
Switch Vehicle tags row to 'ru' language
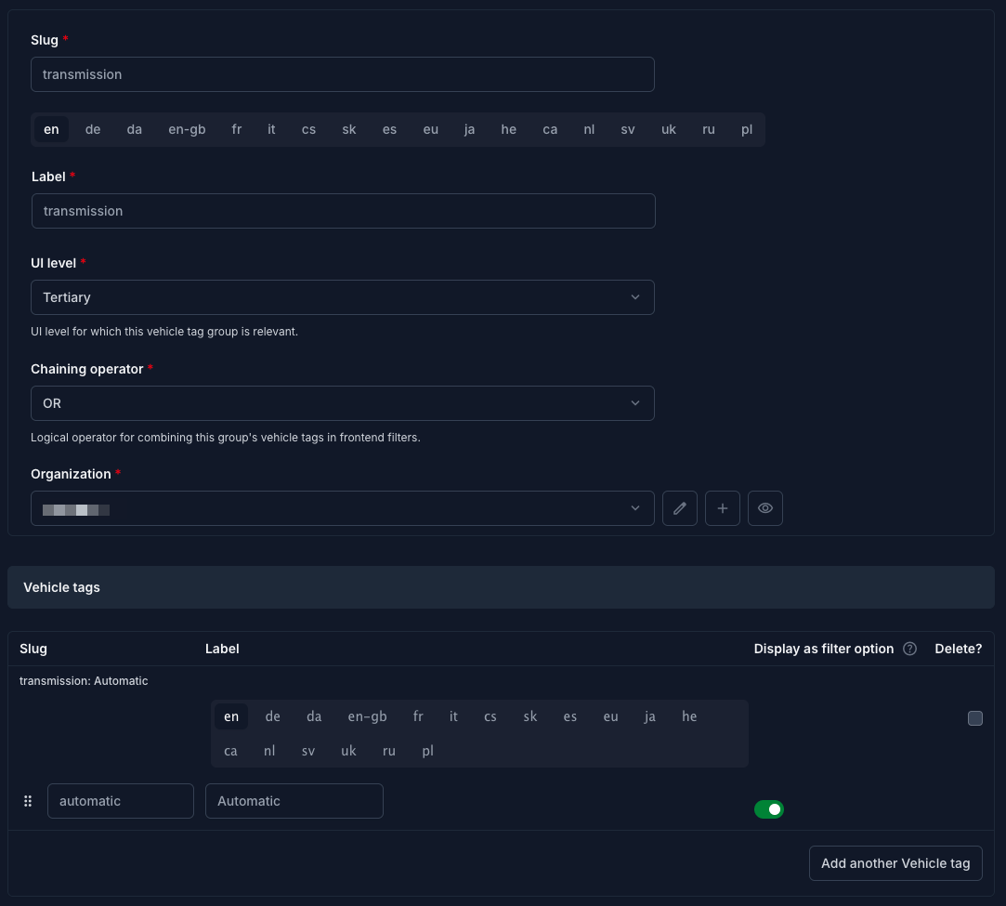(389, 751)
